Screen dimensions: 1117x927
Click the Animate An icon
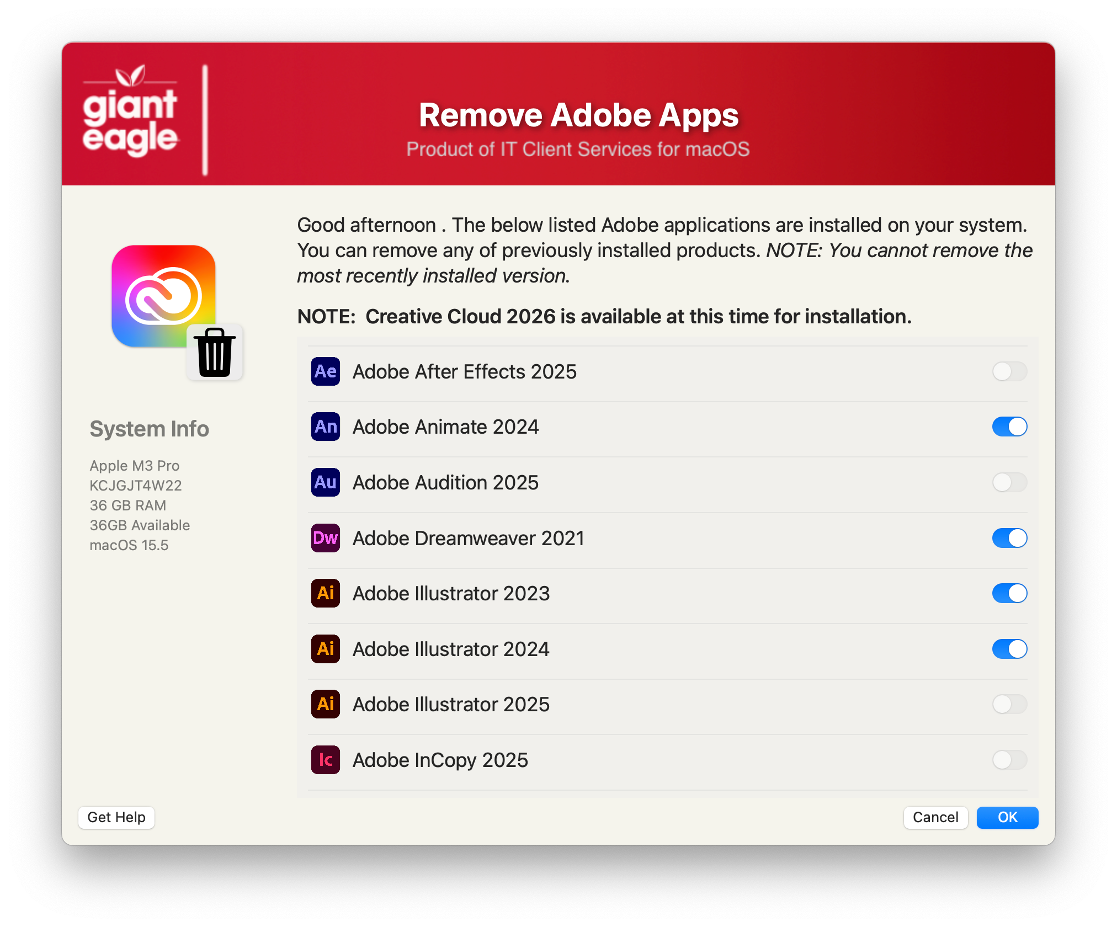325,427
